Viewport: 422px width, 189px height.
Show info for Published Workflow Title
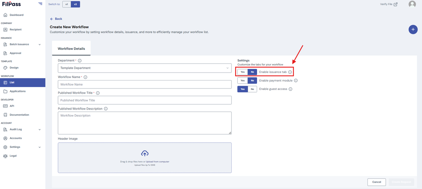98,93
